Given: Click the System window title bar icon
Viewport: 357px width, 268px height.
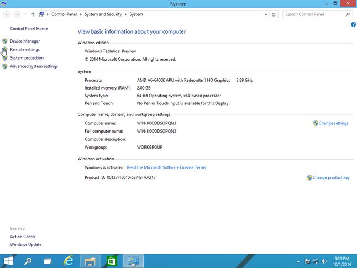Looking at the screenshot, I should pos(3,3).
